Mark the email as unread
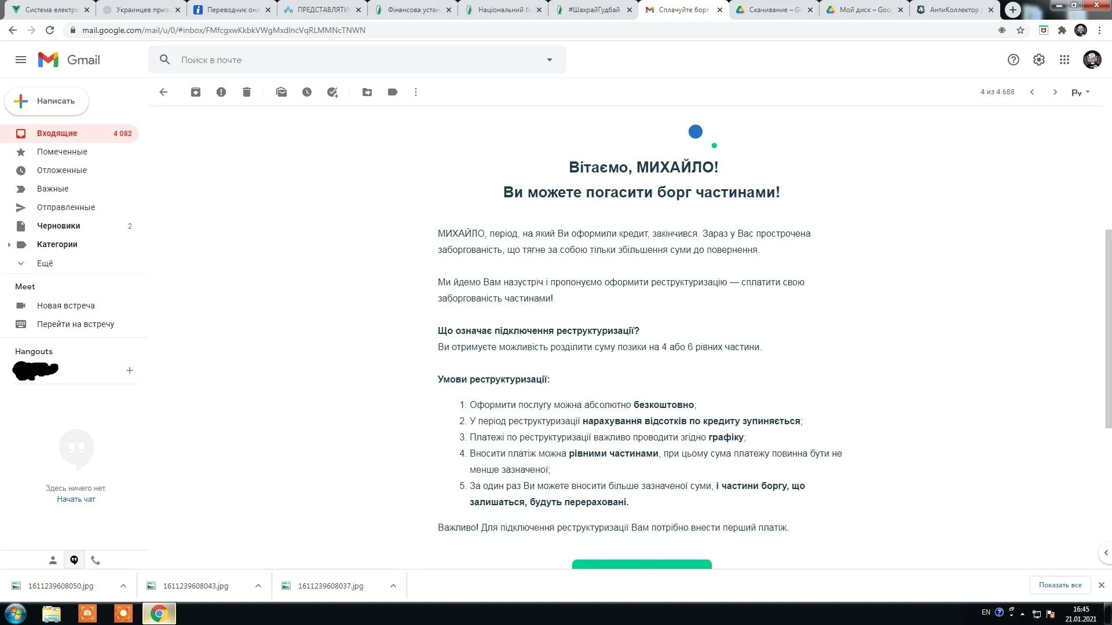 coord(281,92)
